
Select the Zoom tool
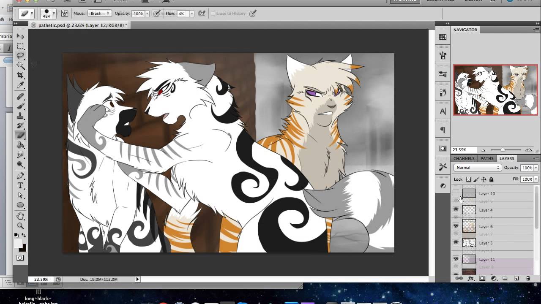(20, 226)
